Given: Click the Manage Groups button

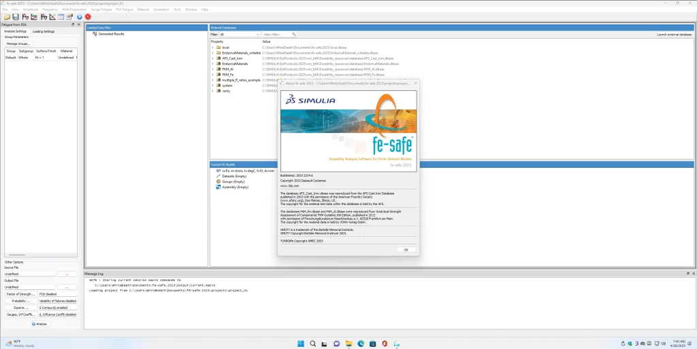Looking at the screenshot, I should [x=18, y=43].
